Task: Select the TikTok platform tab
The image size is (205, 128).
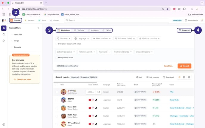Action: 106,30
